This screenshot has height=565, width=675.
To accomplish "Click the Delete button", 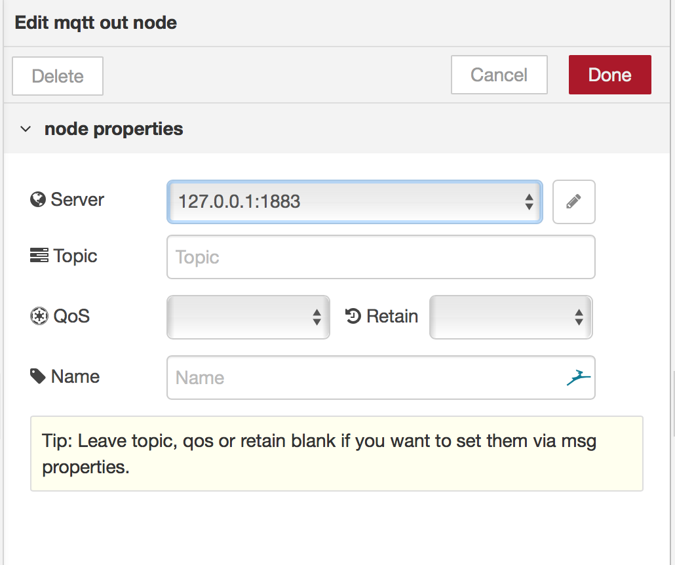I will [57, 75].
